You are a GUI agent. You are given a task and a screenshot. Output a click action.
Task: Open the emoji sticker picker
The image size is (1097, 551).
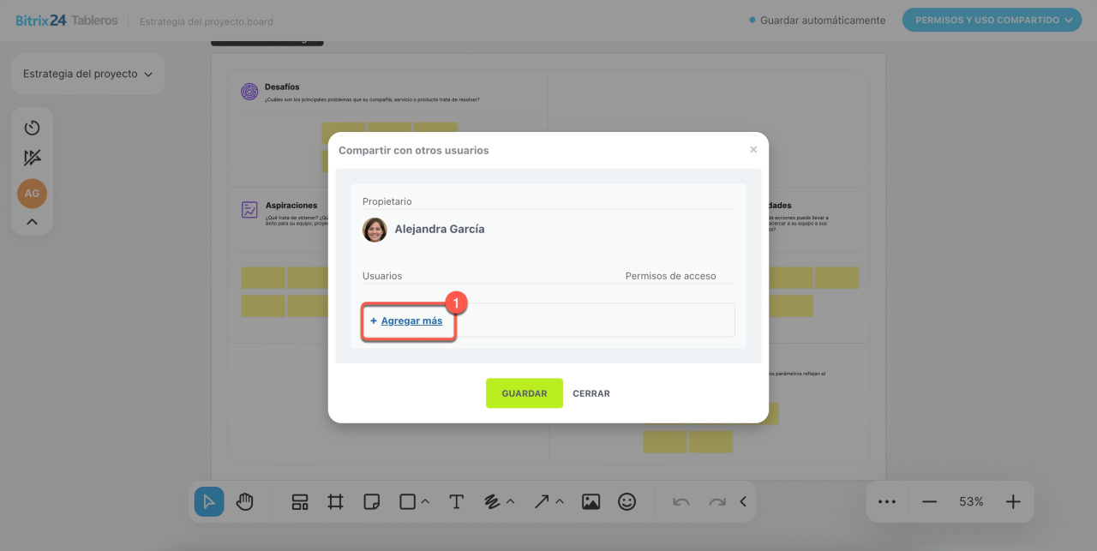[627, 502]
